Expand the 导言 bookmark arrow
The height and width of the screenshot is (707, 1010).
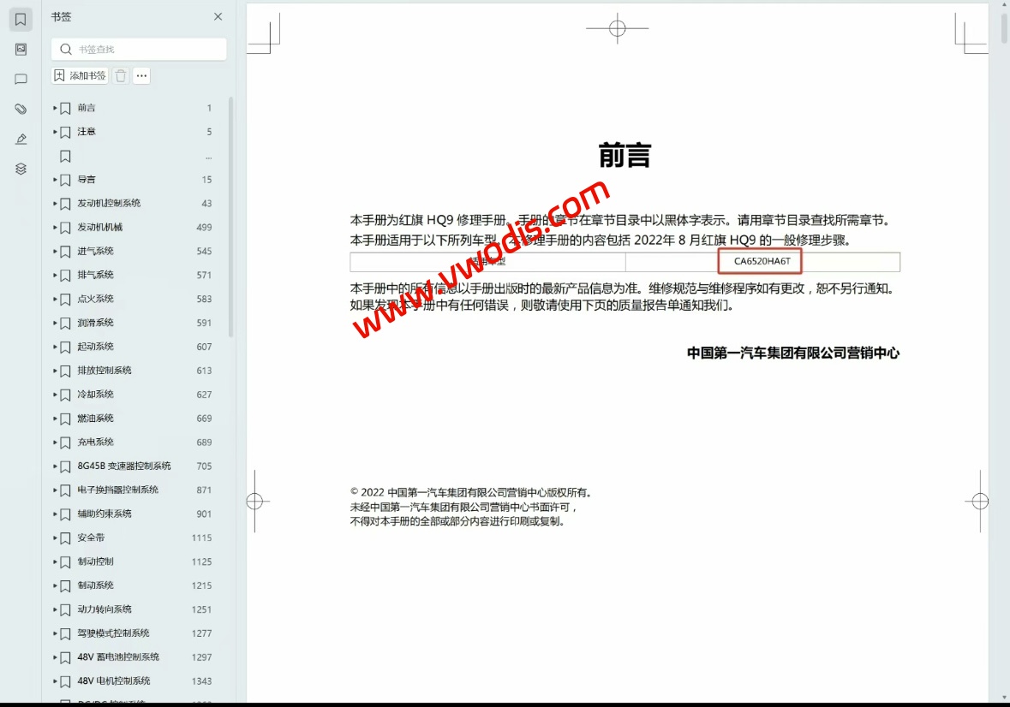click(55, 180)
